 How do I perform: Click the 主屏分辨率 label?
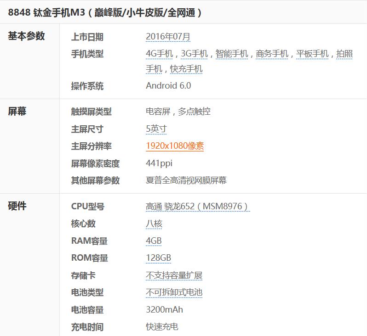coord(91,146)
